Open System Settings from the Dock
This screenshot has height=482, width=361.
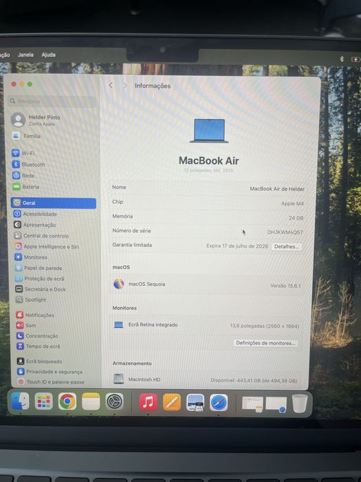115,401
